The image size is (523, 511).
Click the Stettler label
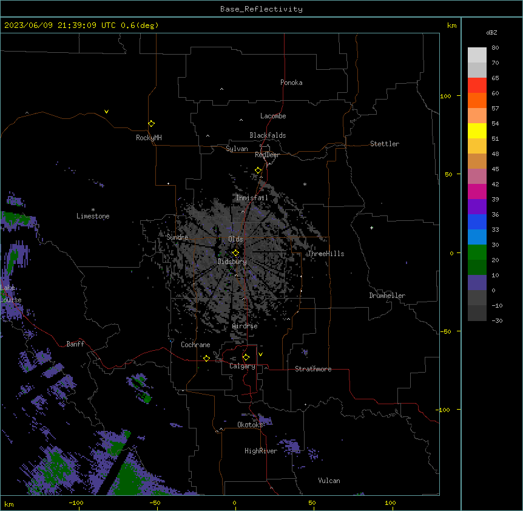pos(385,144)
